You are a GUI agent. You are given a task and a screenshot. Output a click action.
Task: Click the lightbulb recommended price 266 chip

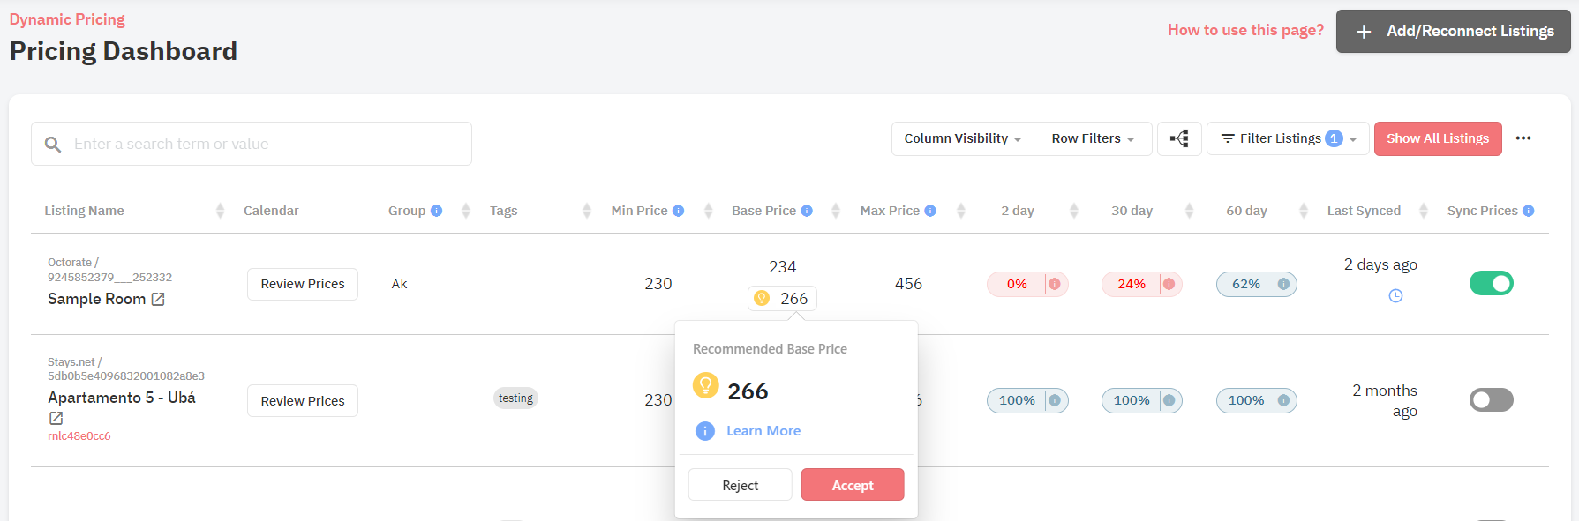[x=782, y=299]
